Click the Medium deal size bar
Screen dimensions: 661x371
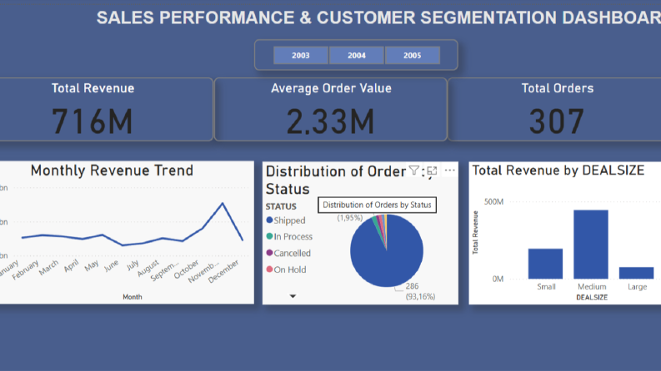pyautogui.click(x=591, y=245)
